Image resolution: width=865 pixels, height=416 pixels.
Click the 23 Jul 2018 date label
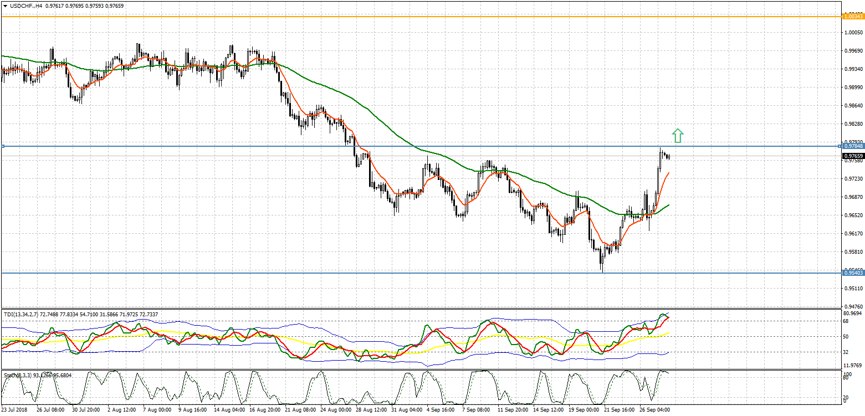(14, 410)
